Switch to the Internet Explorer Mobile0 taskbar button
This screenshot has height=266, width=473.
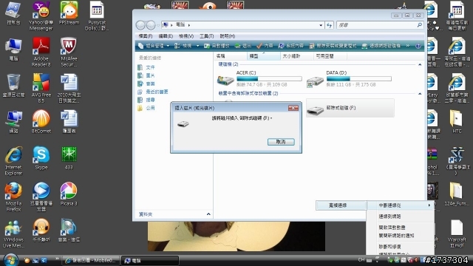coord(91,260)
